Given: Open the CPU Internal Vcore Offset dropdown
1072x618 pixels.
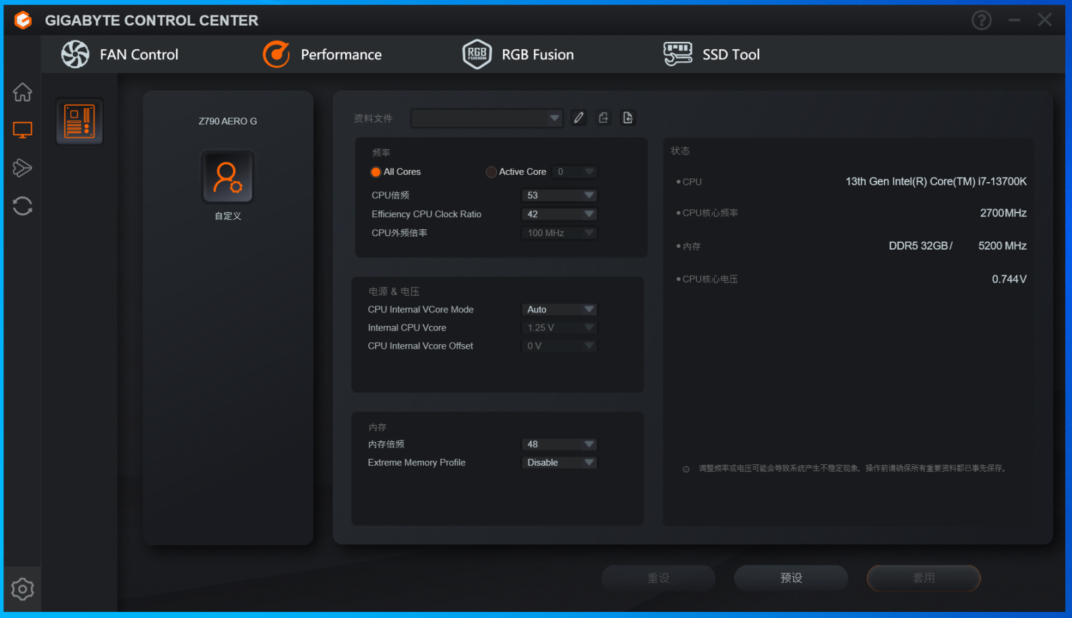Looking at the screenshot, I should coord(559,345).
